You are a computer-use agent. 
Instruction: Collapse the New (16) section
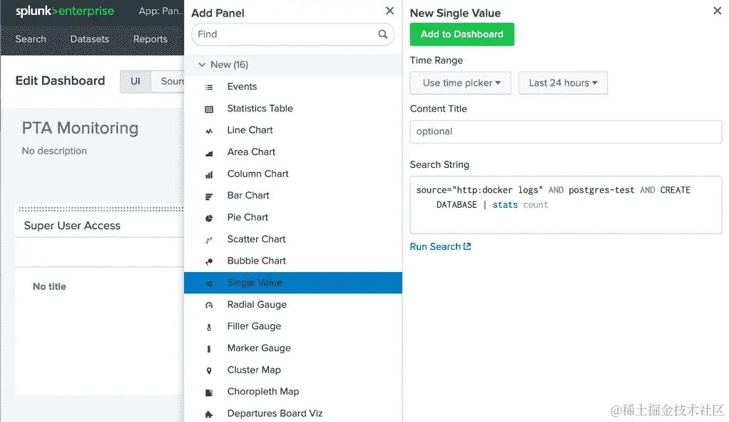(x=202, y=65)
